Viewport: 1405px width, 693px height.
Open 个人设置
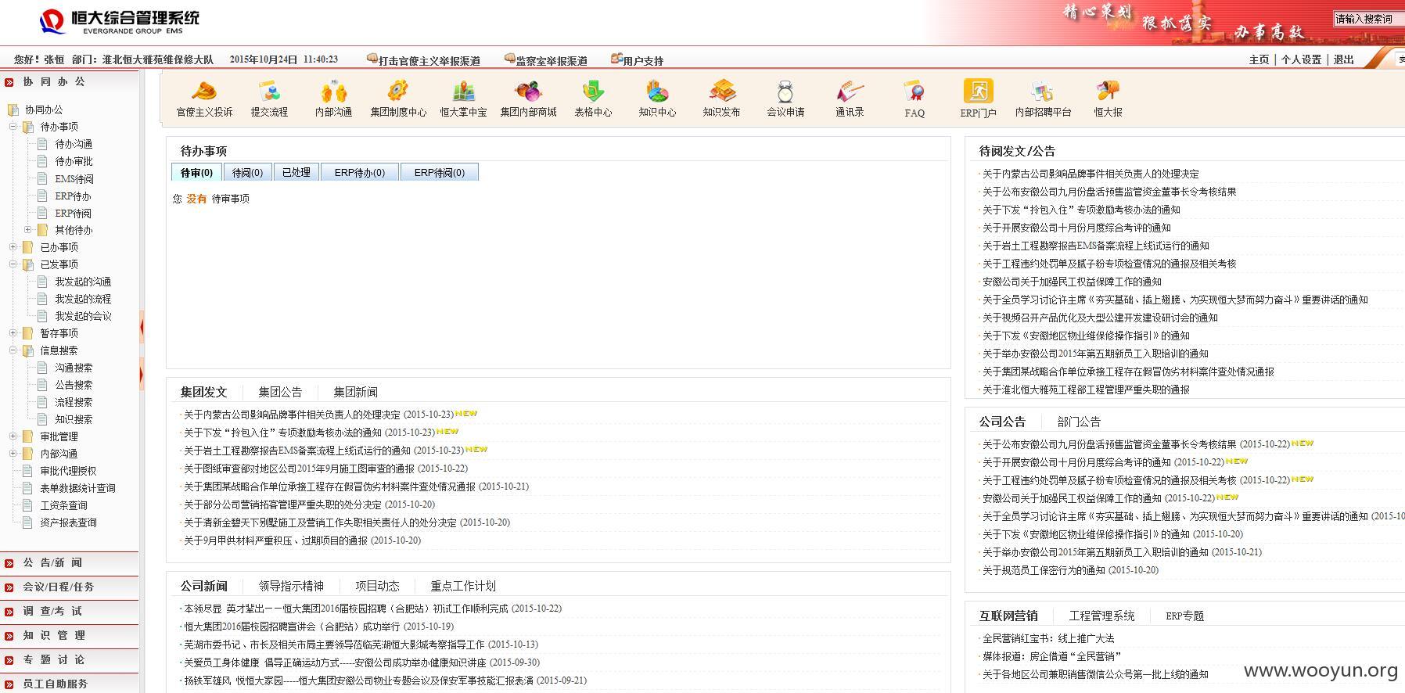[1301, 59]
